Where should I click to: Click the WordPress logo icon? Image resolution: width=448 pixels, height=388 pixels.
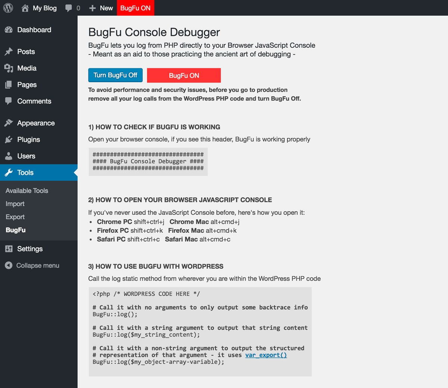(8, 8)
